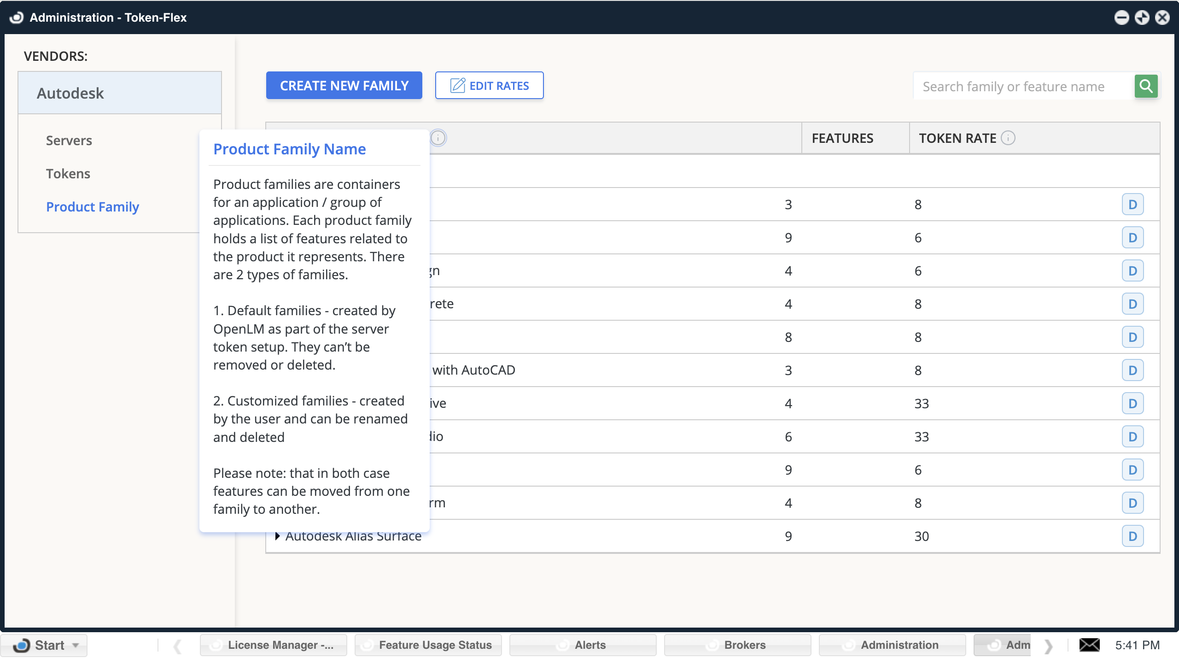
Task: Click the D icon for Autodesk Alias Surface
Action: coord(1133,535)
